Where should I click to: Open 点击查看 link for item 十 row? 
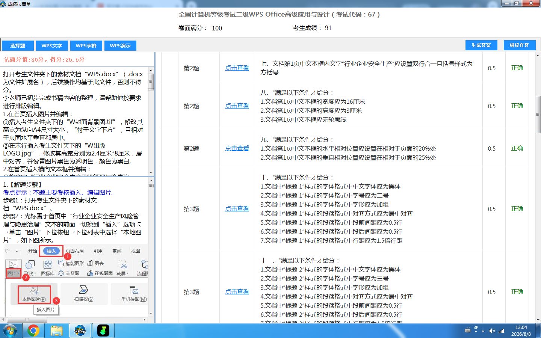point(237,209)
